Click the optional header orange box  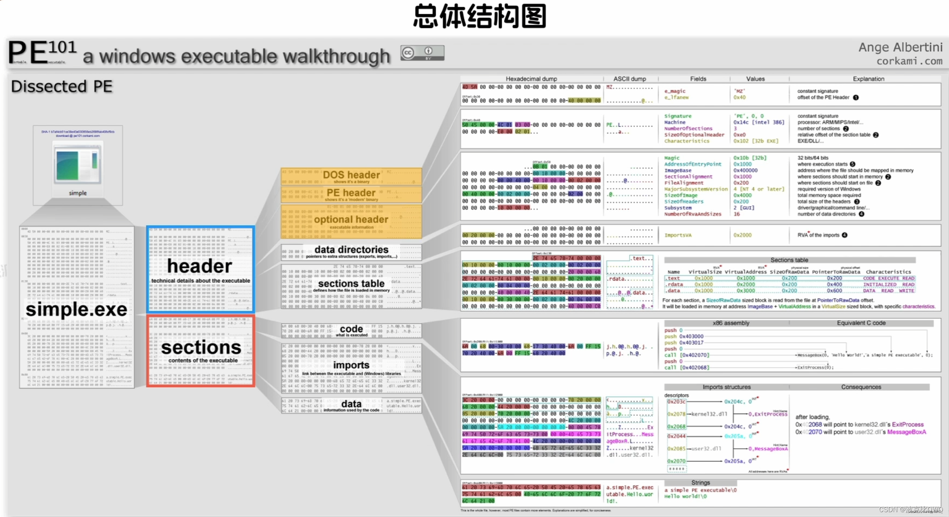click(351, 221)
